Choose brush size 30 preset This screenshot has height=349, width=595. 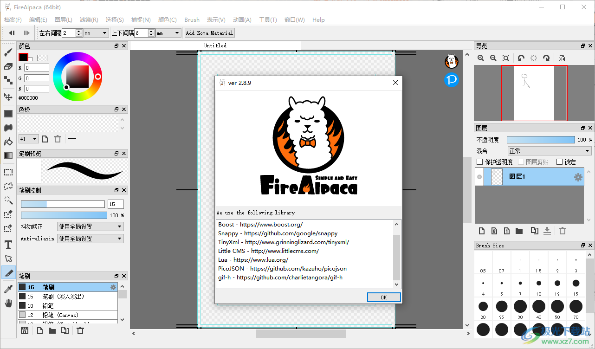coord(520,309)
